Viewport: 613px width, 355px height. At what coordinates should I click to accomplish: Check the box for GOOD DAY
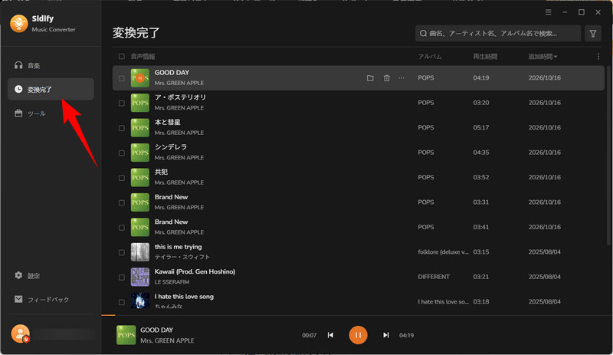point(122,78)
